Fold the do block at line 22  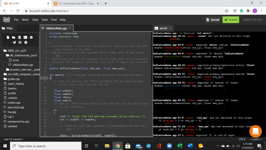point(48,113)
